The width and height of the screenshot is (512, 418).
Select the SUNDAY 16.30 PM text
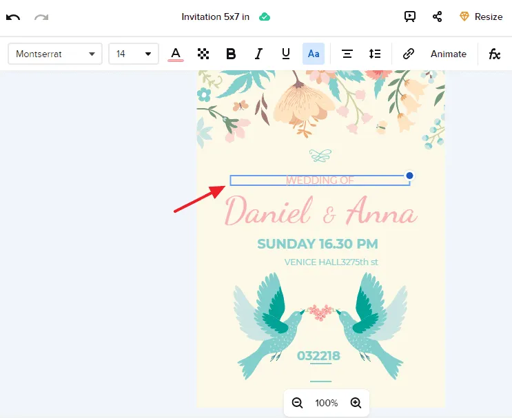[x=318, y=244]
